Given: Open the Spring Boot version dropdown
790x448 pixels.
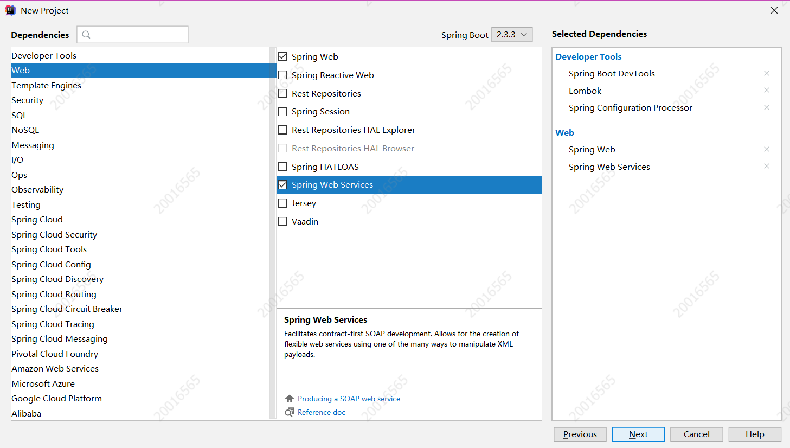Looking at the screenshot, I should [512, 35].
